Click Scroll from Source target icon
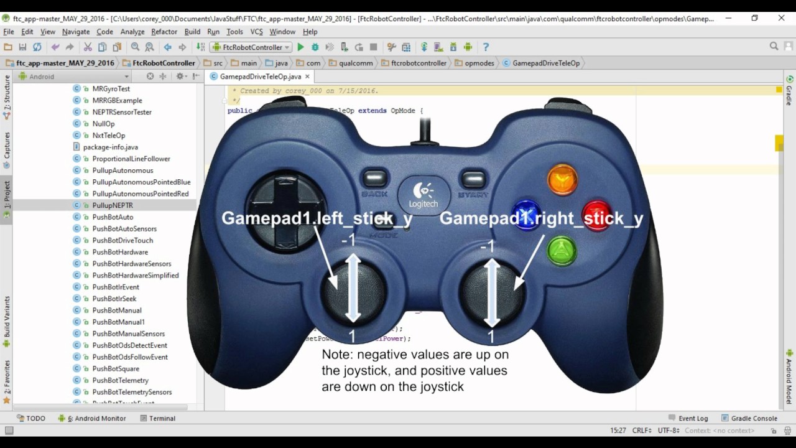Image resolution: width=796 pixels, height=448 pixels. pyautogui.click(x=150, y=77)
